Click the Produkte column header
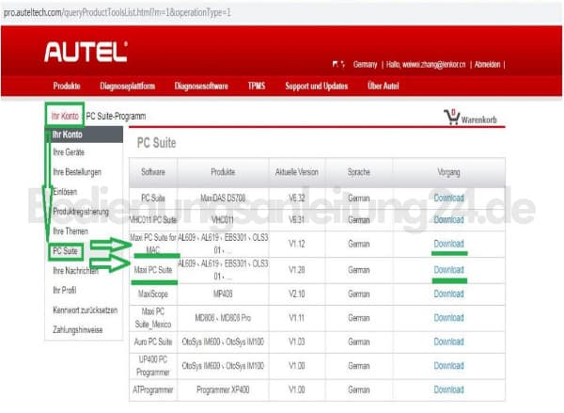 [223, 172]
